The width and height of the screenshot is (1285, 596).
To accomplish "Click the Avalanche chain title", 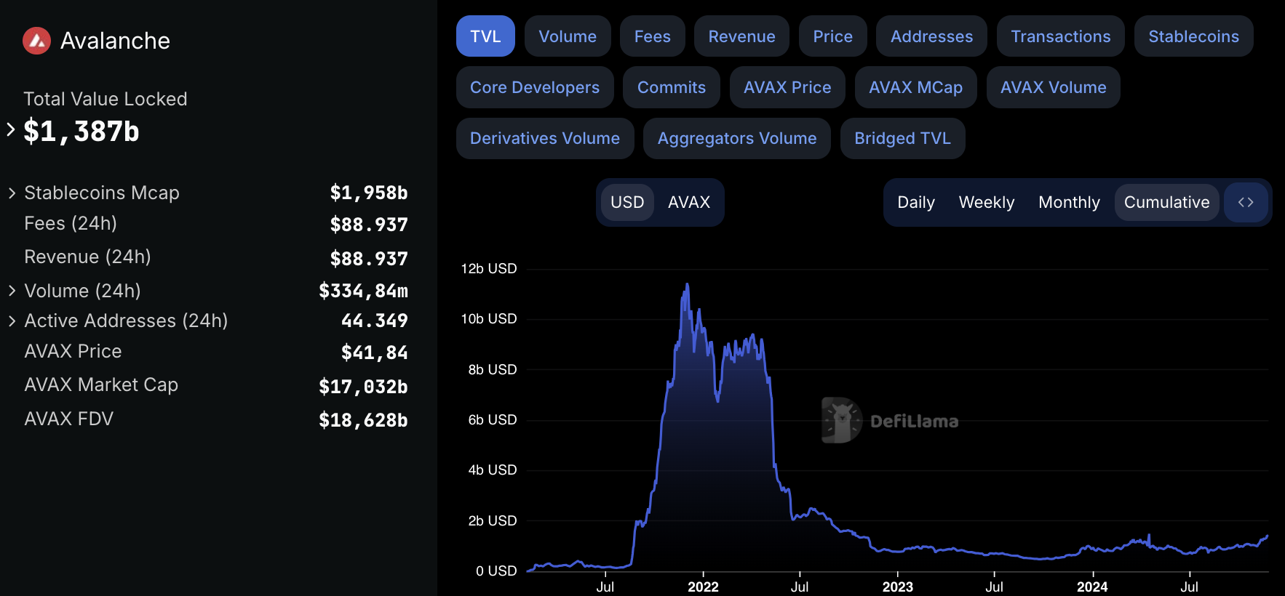I will (x=115, y=41).
